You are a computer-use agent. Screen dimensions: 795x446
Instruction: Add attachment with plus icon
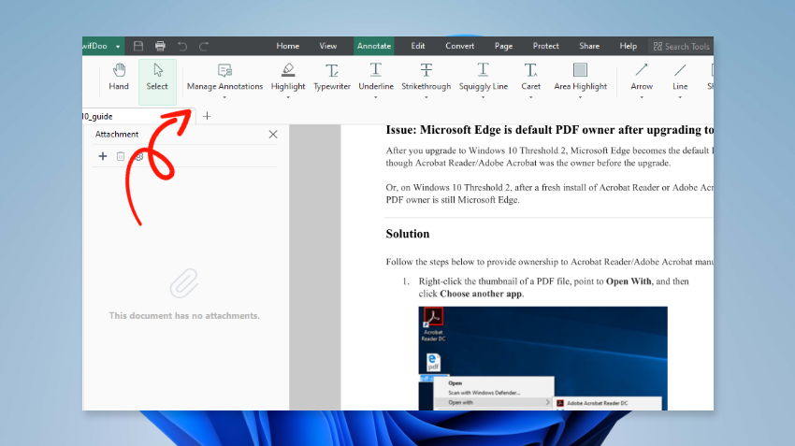coord(103,156)
